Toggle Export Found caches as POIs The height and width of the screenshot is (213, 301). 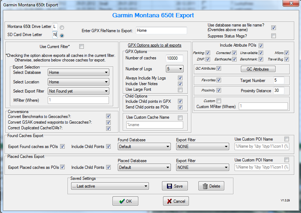point(62,147)
